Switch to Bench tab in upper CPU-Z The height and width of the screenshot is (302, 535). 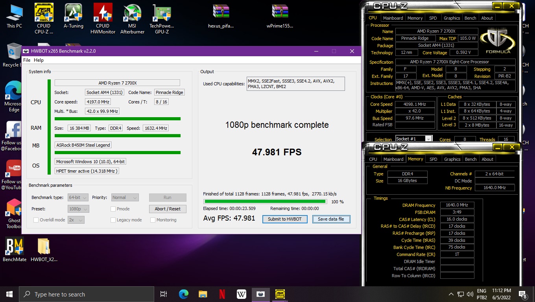click(x=470, y=18)
